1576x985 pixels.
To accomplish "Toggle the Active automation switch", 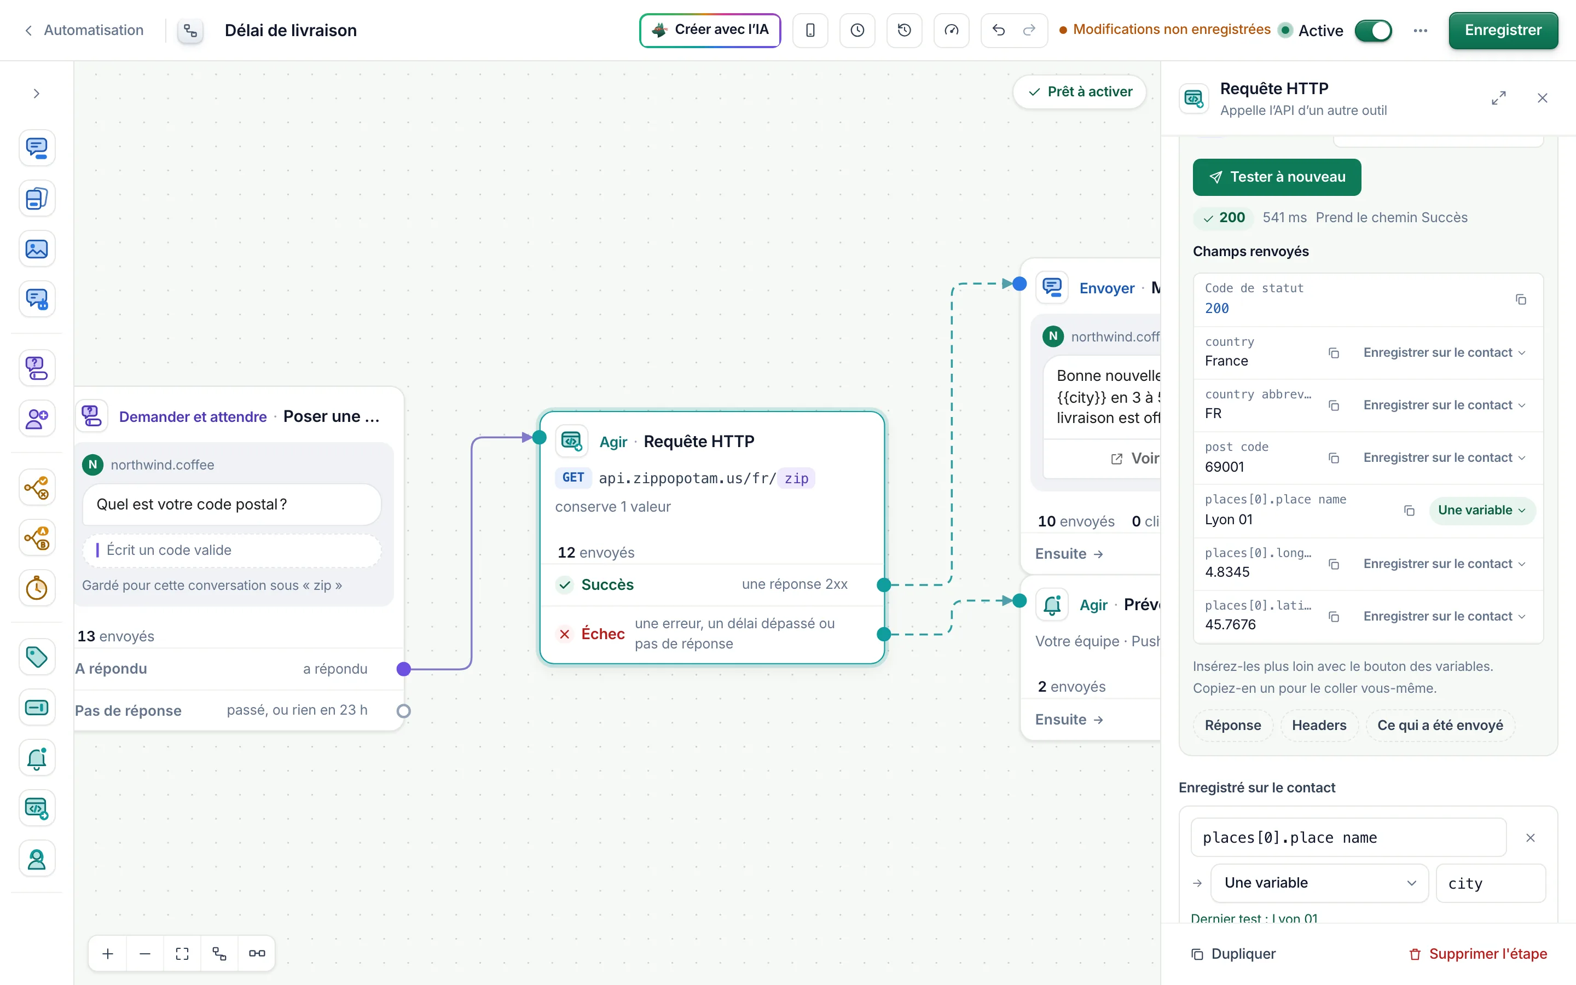I will click(x=1373, y=31).
